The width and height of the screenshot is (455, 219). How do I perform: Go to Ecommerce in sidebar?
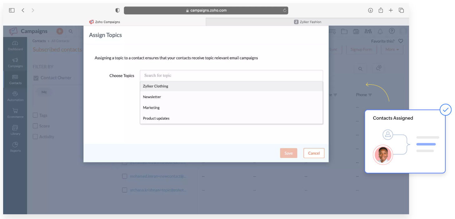tap(15, 113)
